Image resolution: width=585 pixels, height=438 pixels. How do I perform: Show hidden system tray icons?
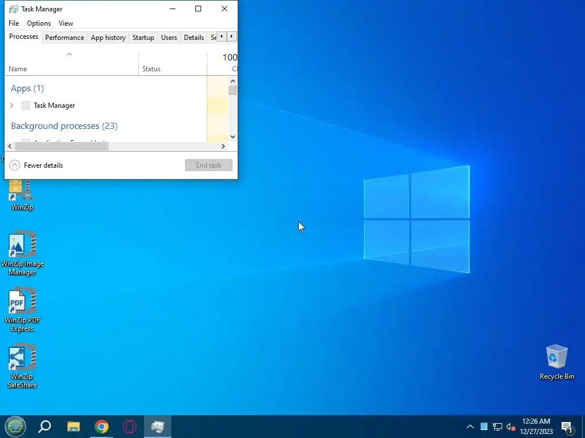[470, 427]
